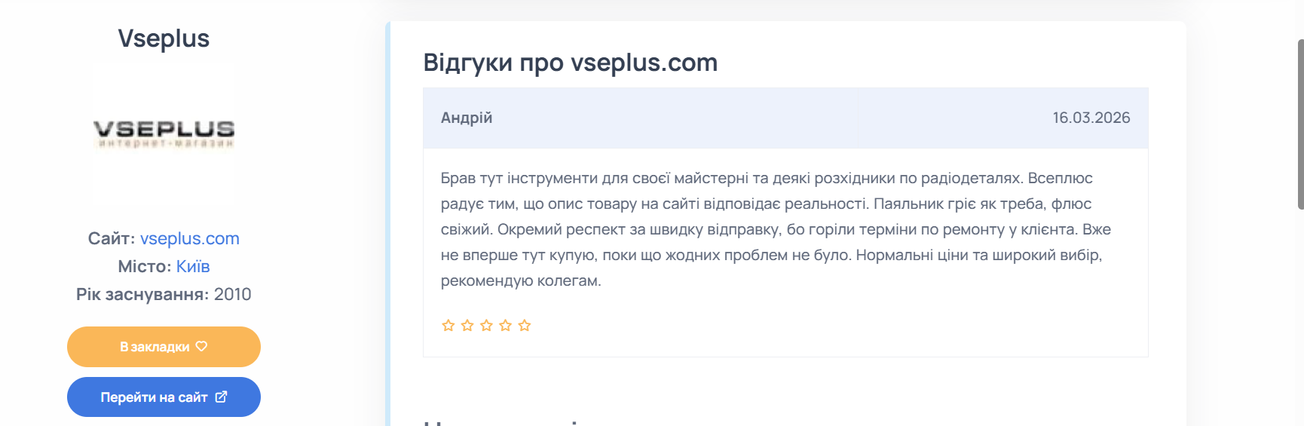
Task: Click the external link icon on site button
Action: [221, 397]
